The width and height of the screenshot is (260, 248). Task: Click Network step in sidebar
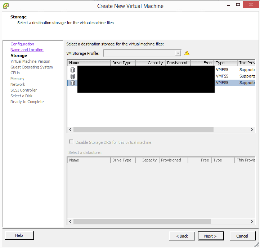(x=18, y=84)
